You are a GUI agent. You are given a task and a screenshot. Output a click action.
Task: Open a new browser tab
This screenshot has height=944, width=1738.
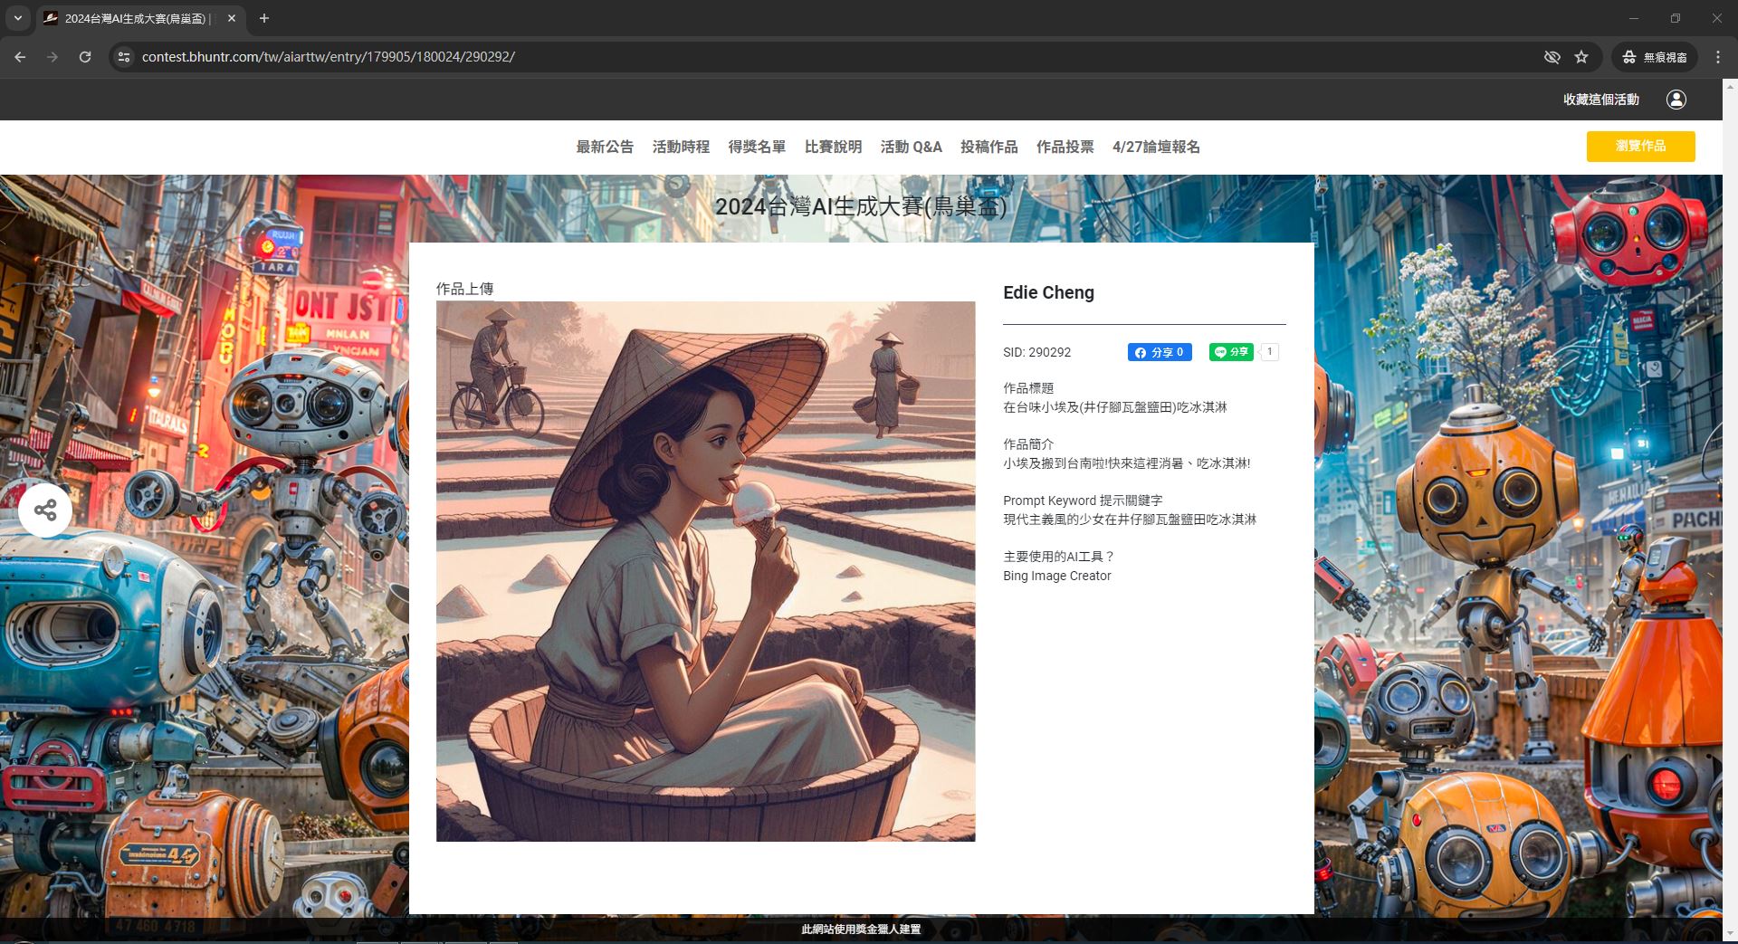coord(264,18)
